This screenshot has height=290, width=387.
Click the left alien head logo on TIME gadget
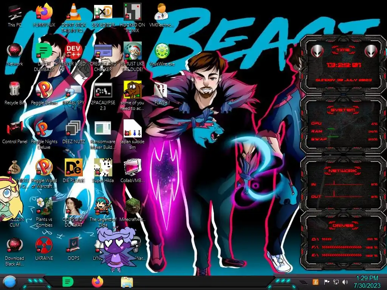point(317,51)
